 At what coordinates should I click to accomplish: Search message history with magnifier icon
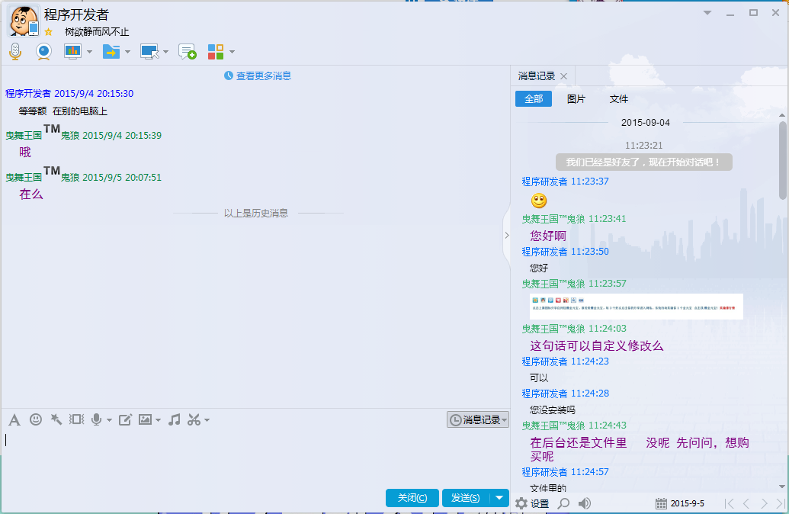click(x=564, y=503)
